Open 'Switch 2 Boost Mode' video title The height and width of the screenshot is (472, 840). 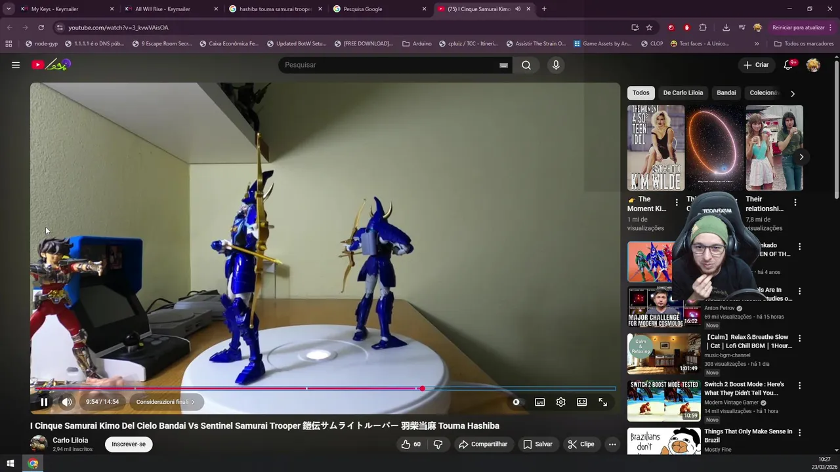744,389
